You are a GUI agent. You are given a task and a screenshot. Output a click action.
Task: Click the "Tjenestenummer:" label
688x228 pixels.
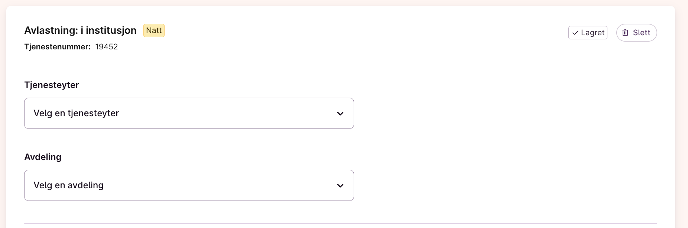(57, 47)
